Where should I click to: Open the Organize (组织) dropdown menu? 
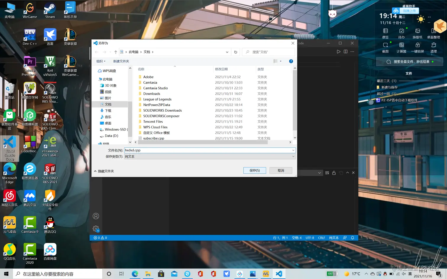point(101,61)
